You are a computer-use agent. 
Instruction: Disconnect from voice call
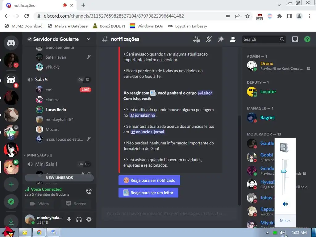click(x=89, y=191)
